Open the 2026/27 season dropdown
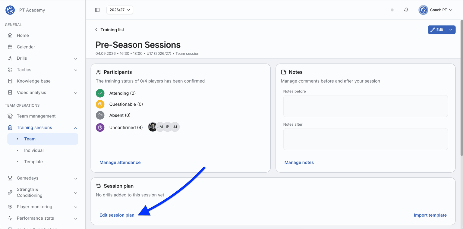The image size is (463, 229). (x=120, y=10)
